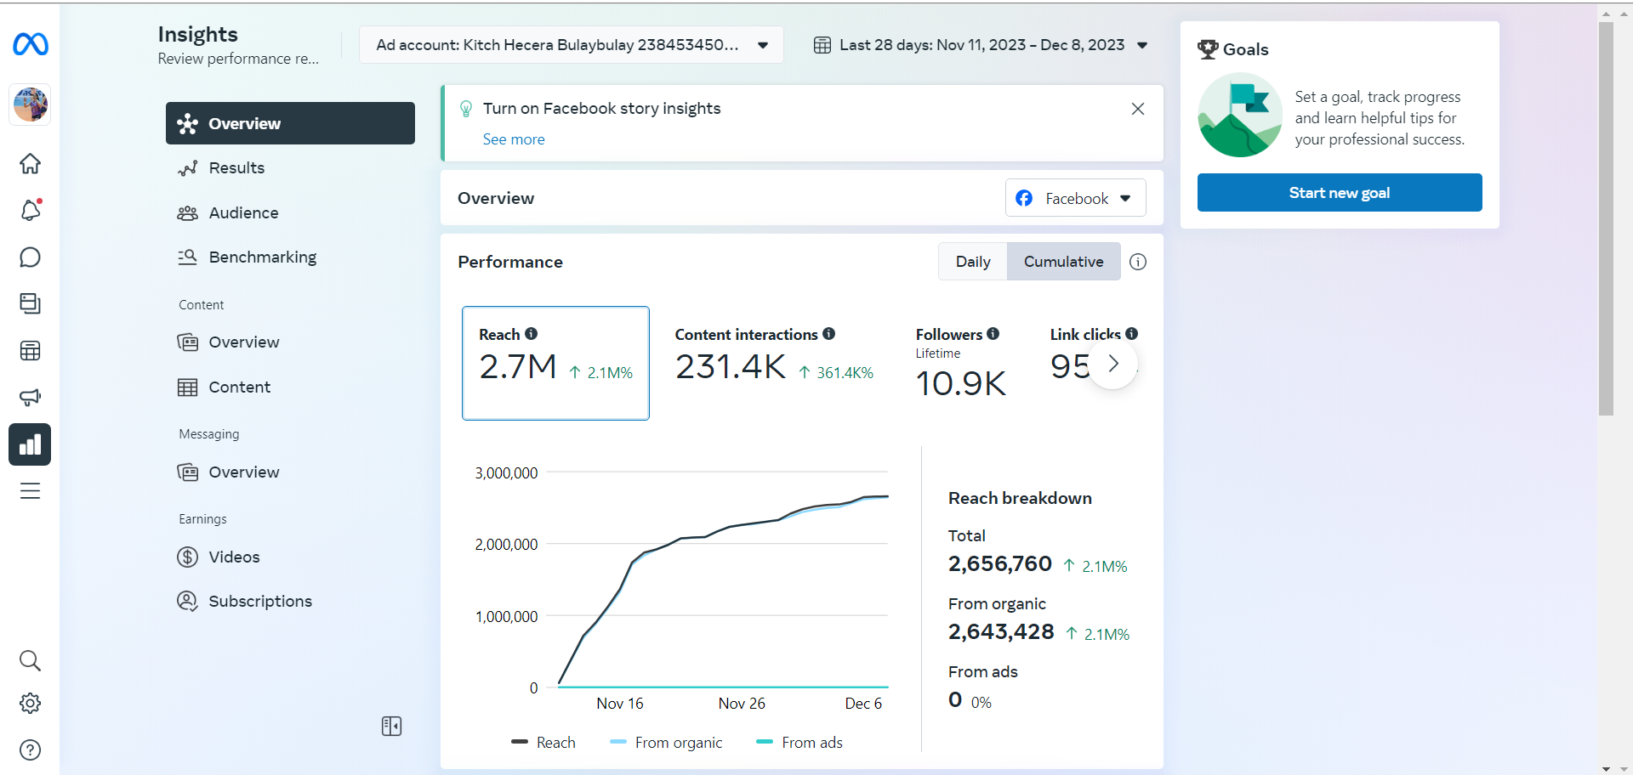Switch the chart to Daily view
Screen dimensions: 1633x775
tap(972, 262)
